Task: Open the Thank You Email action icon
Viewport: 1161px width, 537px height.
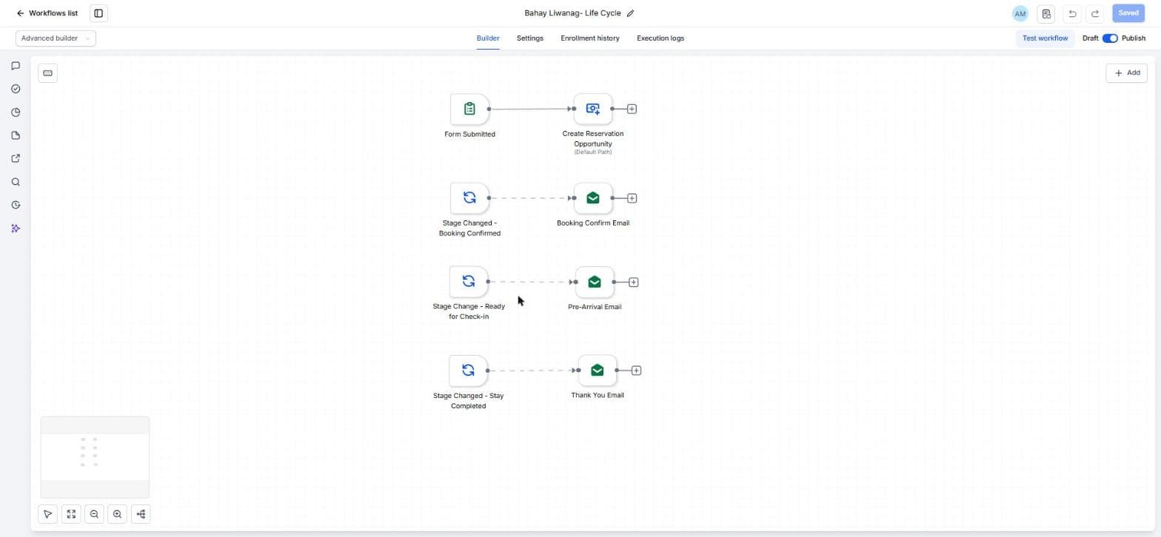Action: (x=598, y=371)
